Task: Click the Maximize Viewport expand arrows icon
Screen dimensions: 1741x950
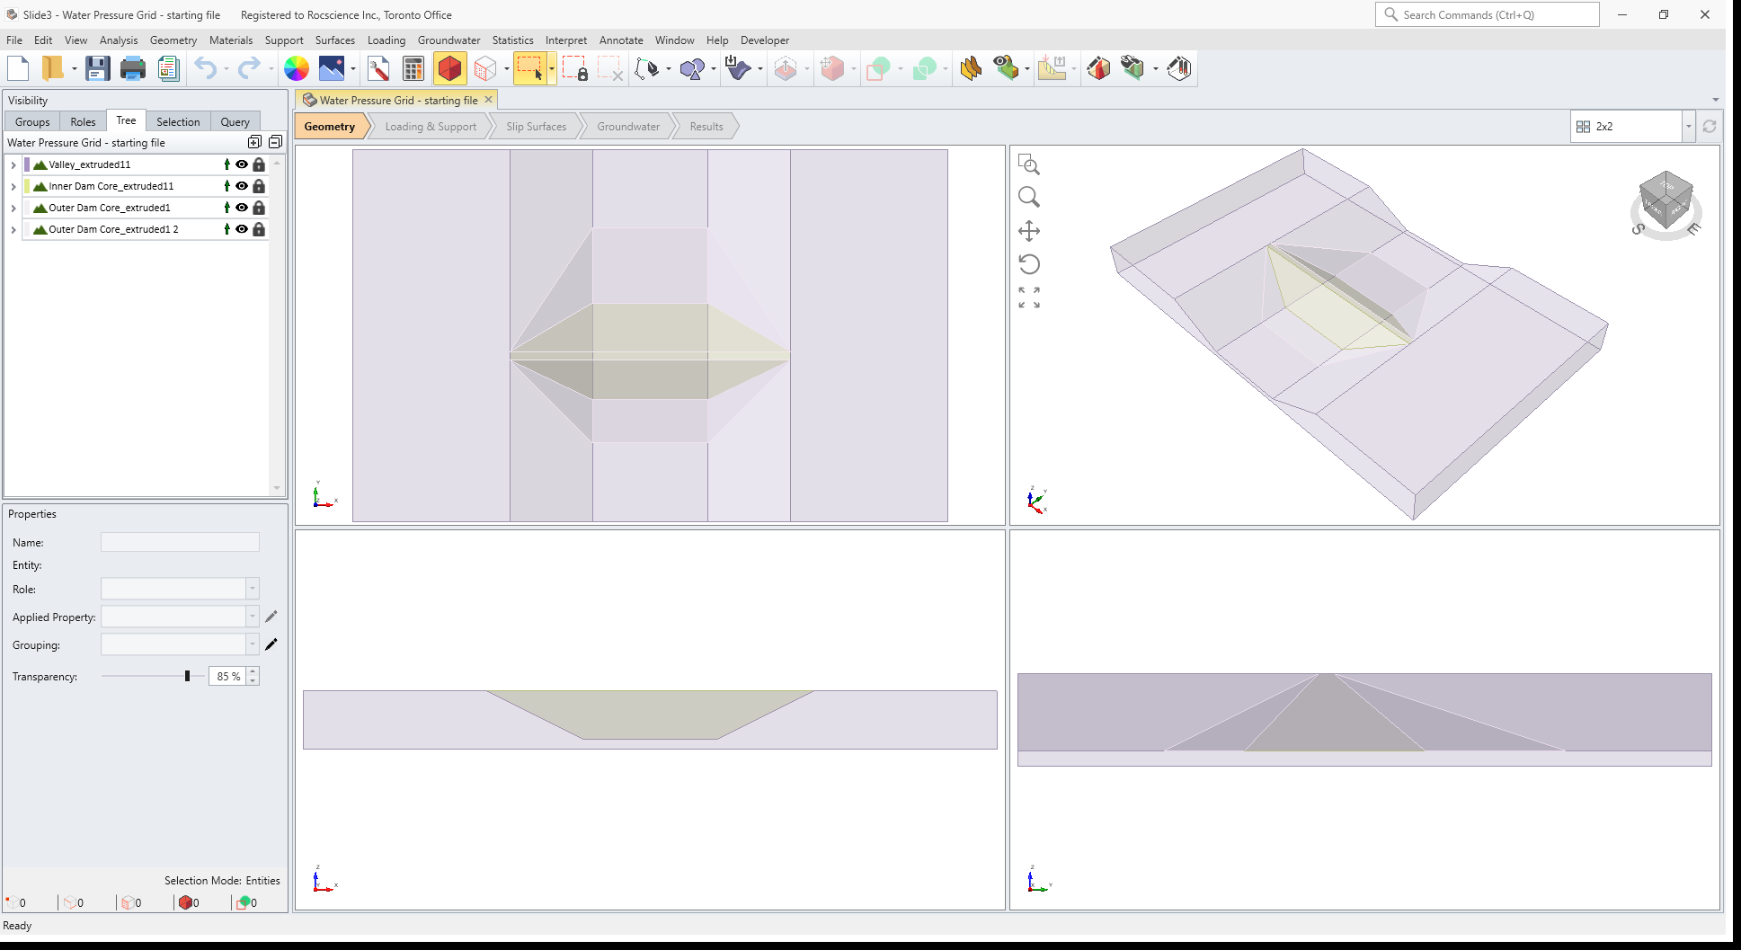Action: click(x=1029, y=297)
